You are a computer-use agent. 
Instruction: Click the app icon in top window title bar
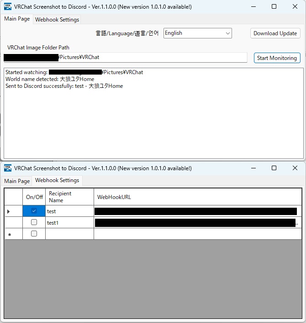pos(8,6)
